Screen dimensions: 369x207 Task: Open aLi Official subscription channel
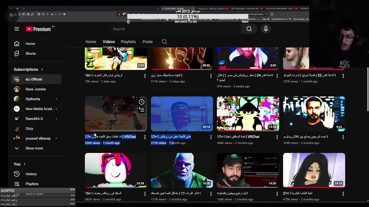(x=36, y=79)
